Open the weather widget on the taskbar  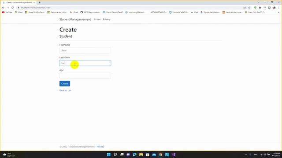pyautogui.click(x=9, y=154)
